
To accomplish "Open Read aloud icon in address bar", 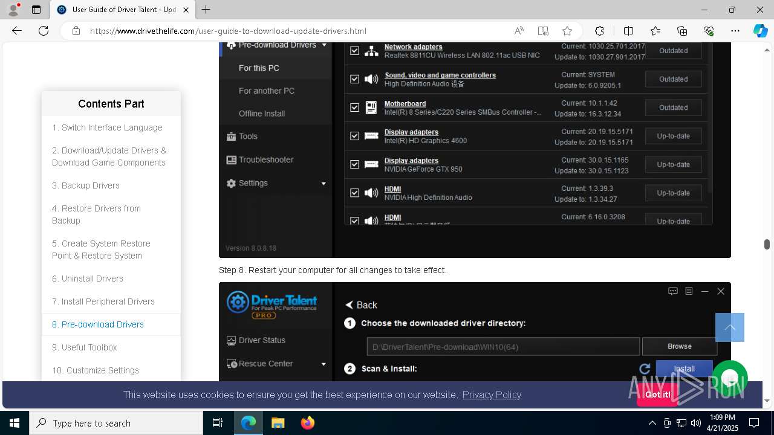I will (519, 31).
